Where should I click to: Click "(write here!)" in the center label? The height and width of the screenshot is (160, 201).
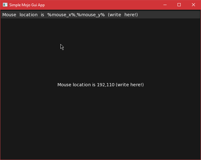click(x=130, y=85)
